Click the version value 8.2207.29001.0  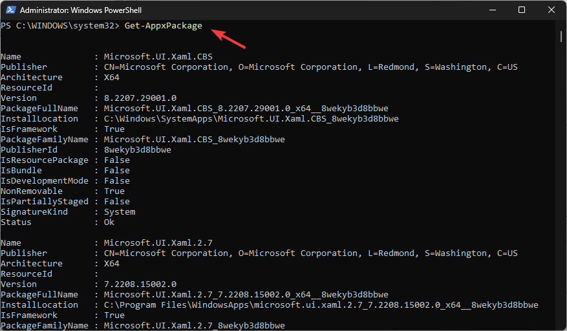click(x=140, y=98)
